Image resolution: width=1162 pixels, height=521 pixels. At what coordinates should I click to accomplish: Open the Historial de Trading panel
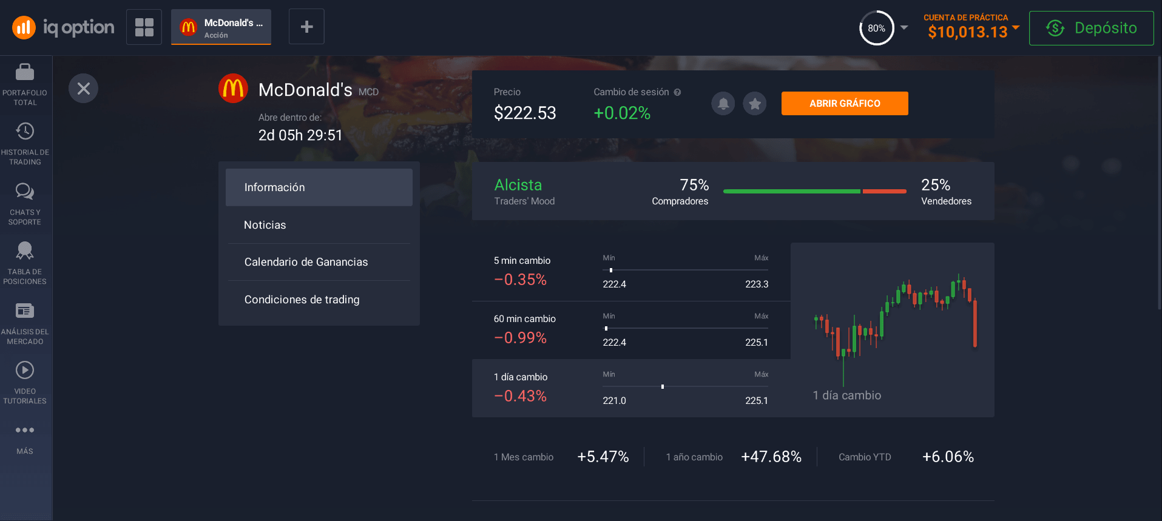coord(25,141)
